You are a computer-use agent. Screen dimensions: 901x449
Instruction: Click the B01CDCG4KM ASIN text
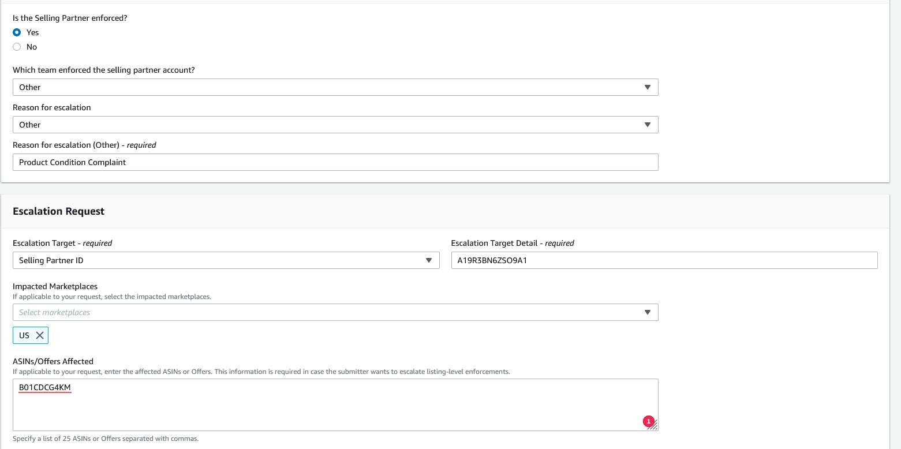[45, 387]
